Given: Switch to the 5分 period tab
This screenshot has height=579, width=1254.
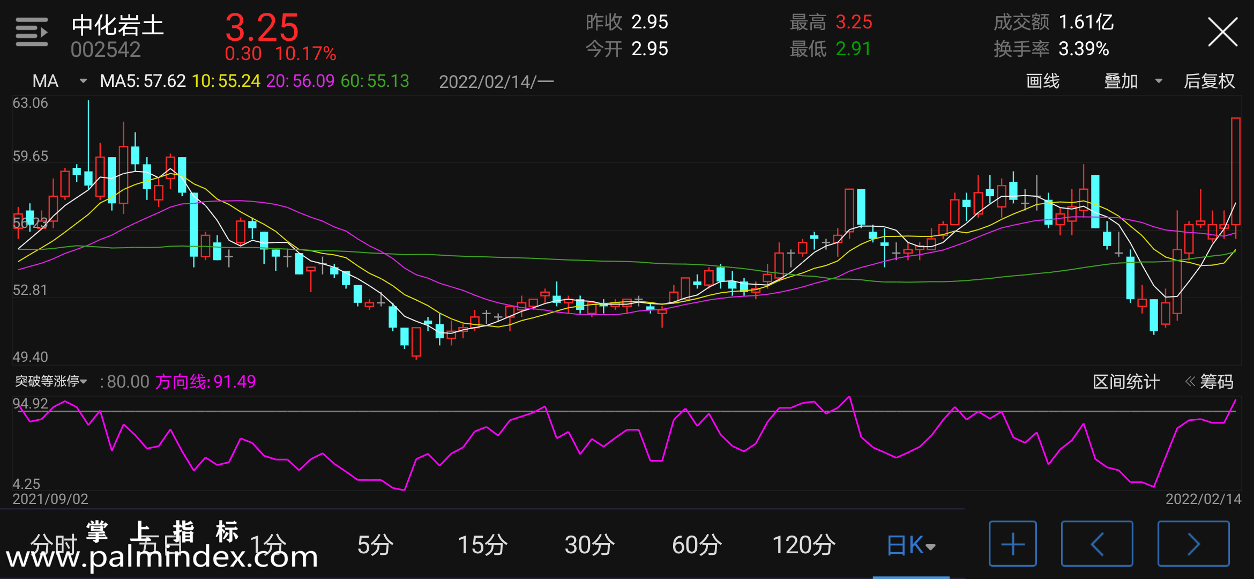Looking at the screenshot, I should 375,545.
